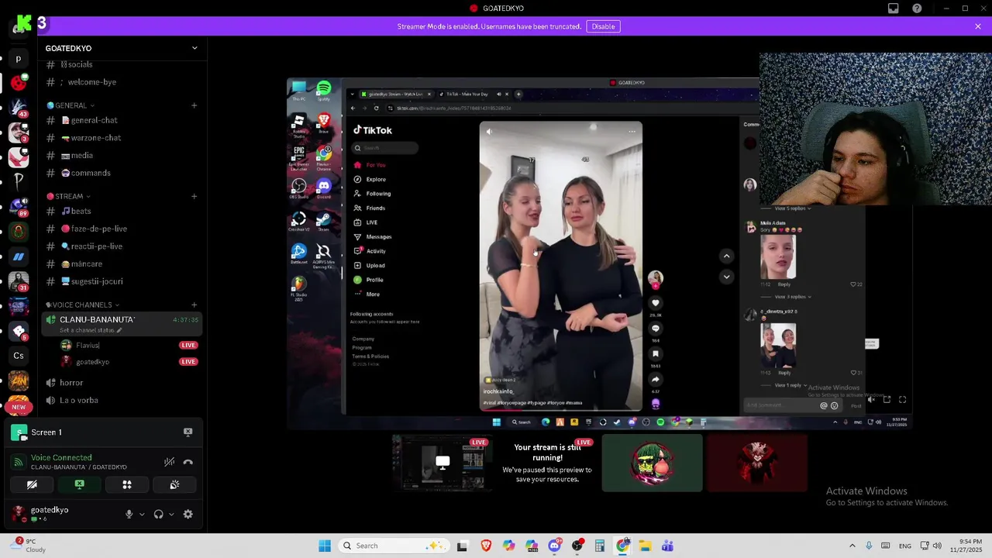Disconnect from voice with the hang-up icon
The height and width of the screenshot is (558, 992).
pyautogui.click(x=188, y=462)
